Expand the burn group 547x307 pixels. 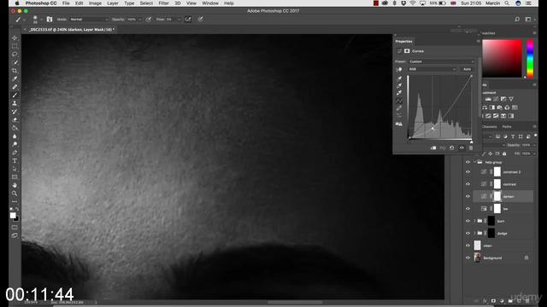[474, 221]
